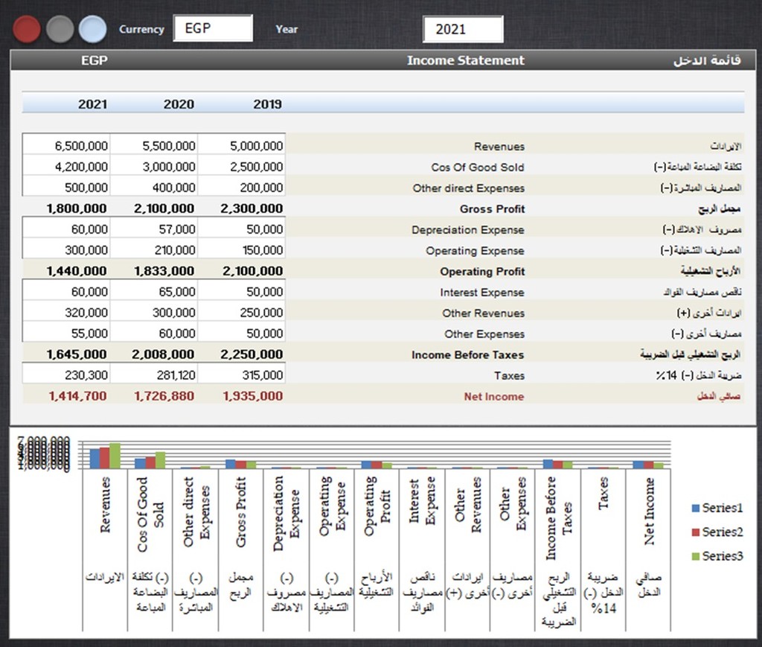This screenshot has height=647, width=762.
Task: Select 2020 Operating Expense cell 210,000
Action: (153, 250)
